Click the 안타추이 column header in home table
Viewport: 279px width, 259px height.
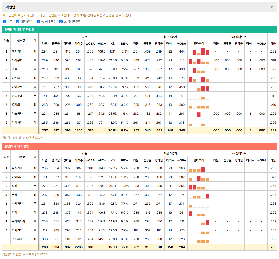pos(199,160)
